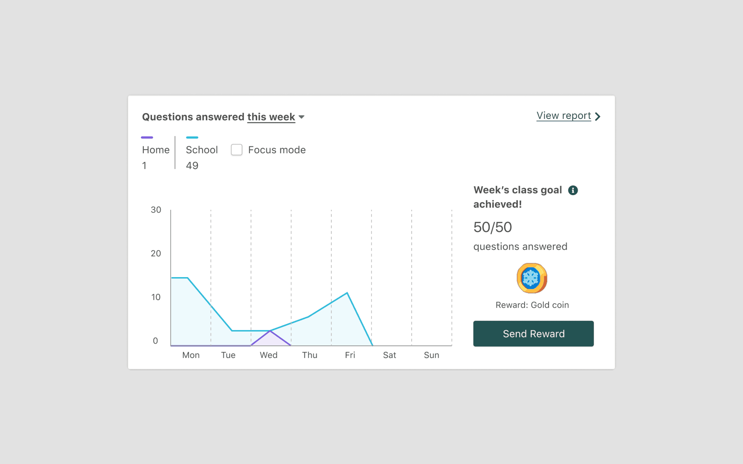Click the School count of 49
The width and height of the screenshot is (743, 464).
pyautogui.click(x=192, y=166)
